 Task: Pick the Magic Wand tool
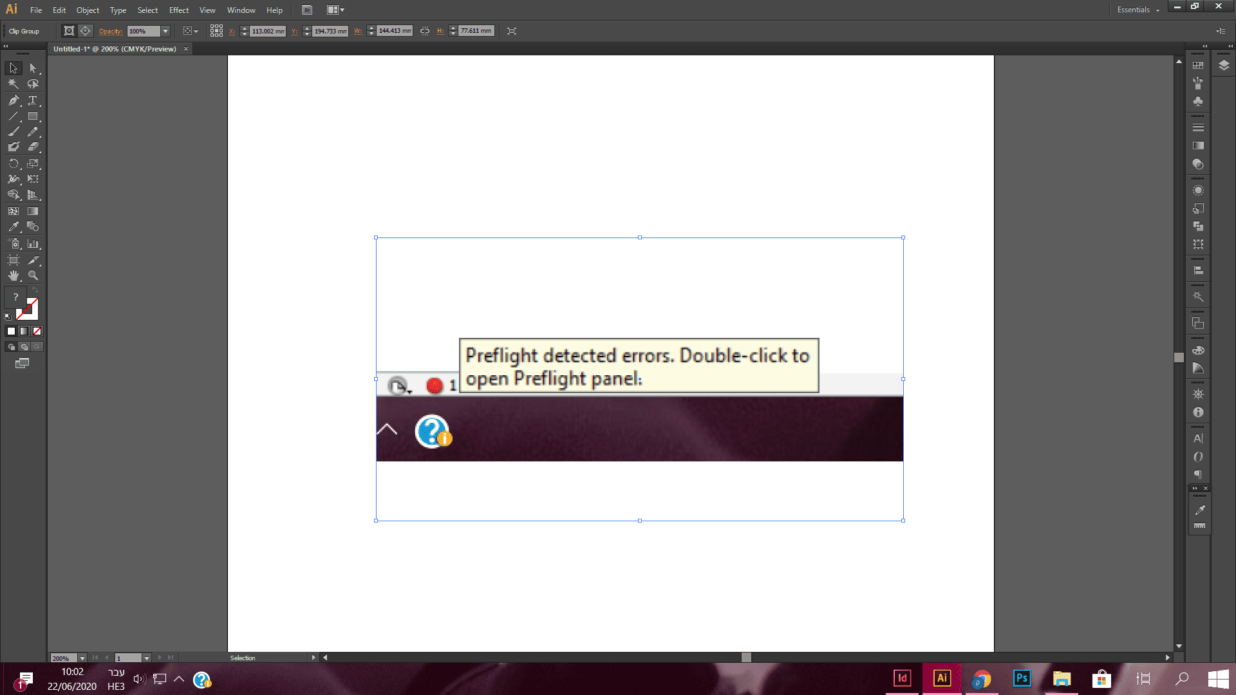pyautogui.click(x=13, y=84)
